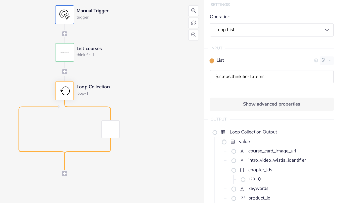Select the keywords output radio button
The width and height of the screenshot is (338, 203).
pos(234,189)
